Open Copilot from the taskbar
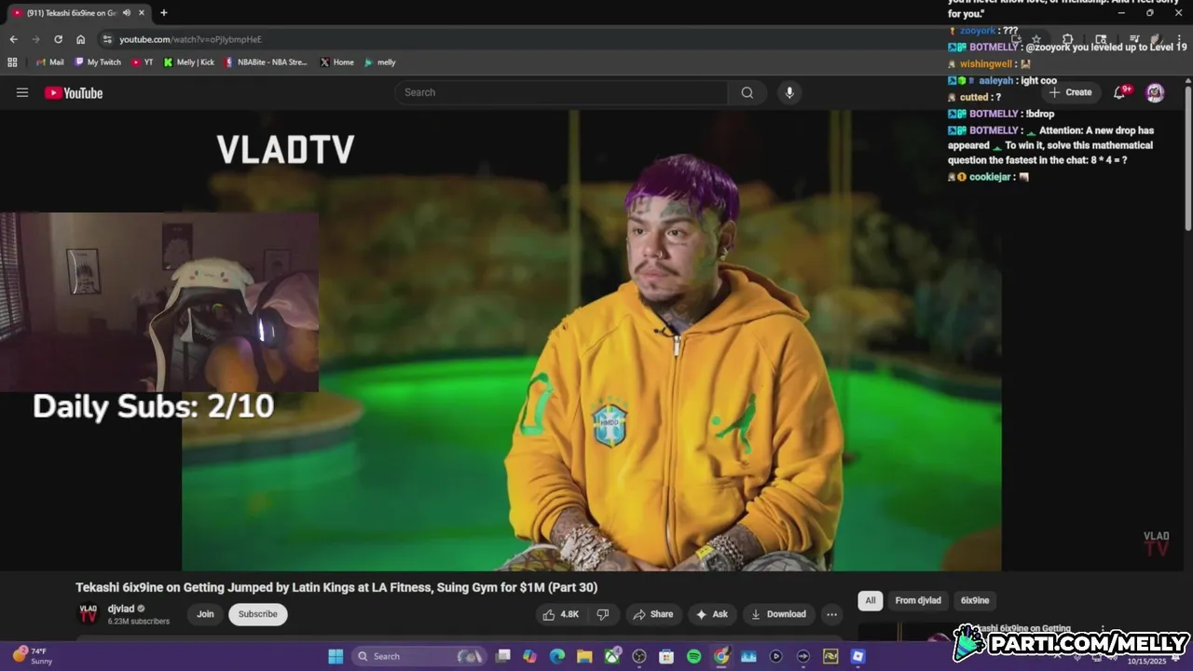 (x=530, y=656)
